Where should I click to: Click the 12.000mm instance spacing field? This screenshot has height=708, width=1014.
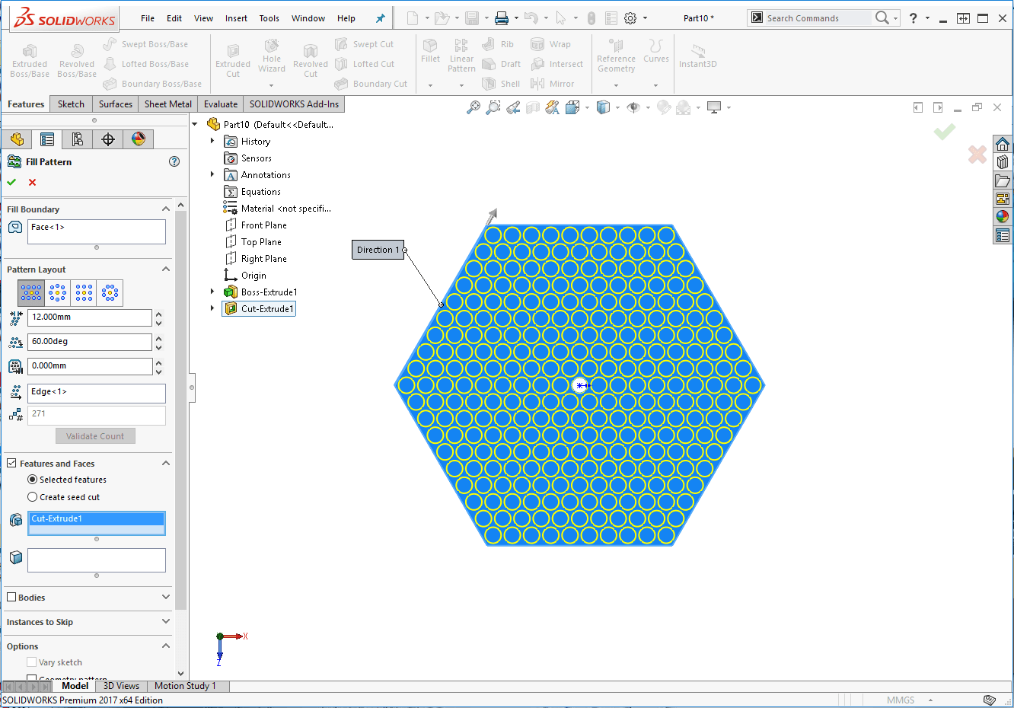click(89, 317)
